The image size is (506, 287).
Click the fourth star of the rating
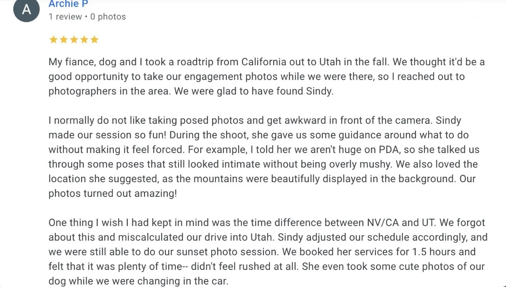point(84,40)
